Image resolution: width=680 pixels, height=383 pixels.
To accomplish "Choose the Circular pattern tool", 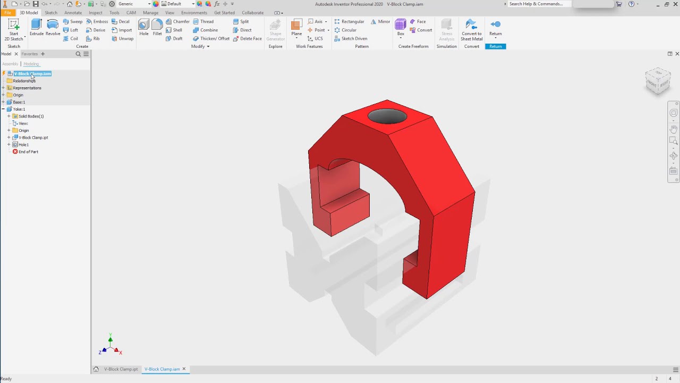I will pos(345,30).
